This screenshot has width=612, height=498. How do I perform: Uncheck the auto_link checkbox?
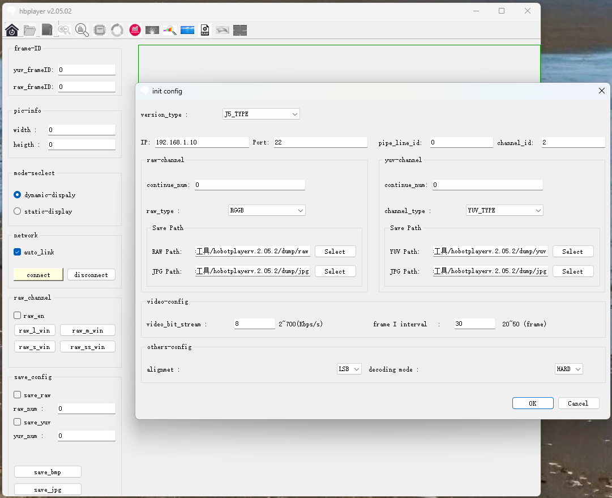point(18,252)
